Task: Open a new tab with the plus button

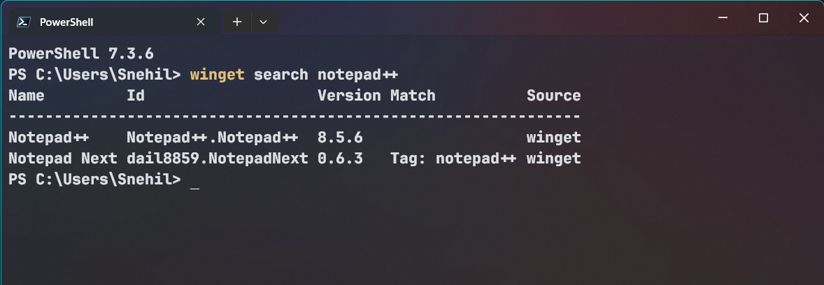Action: [237, 22]
